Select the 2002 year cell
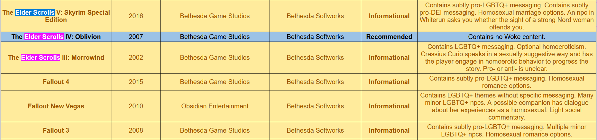Screen dimensions: 597x140 pos(136,58)
